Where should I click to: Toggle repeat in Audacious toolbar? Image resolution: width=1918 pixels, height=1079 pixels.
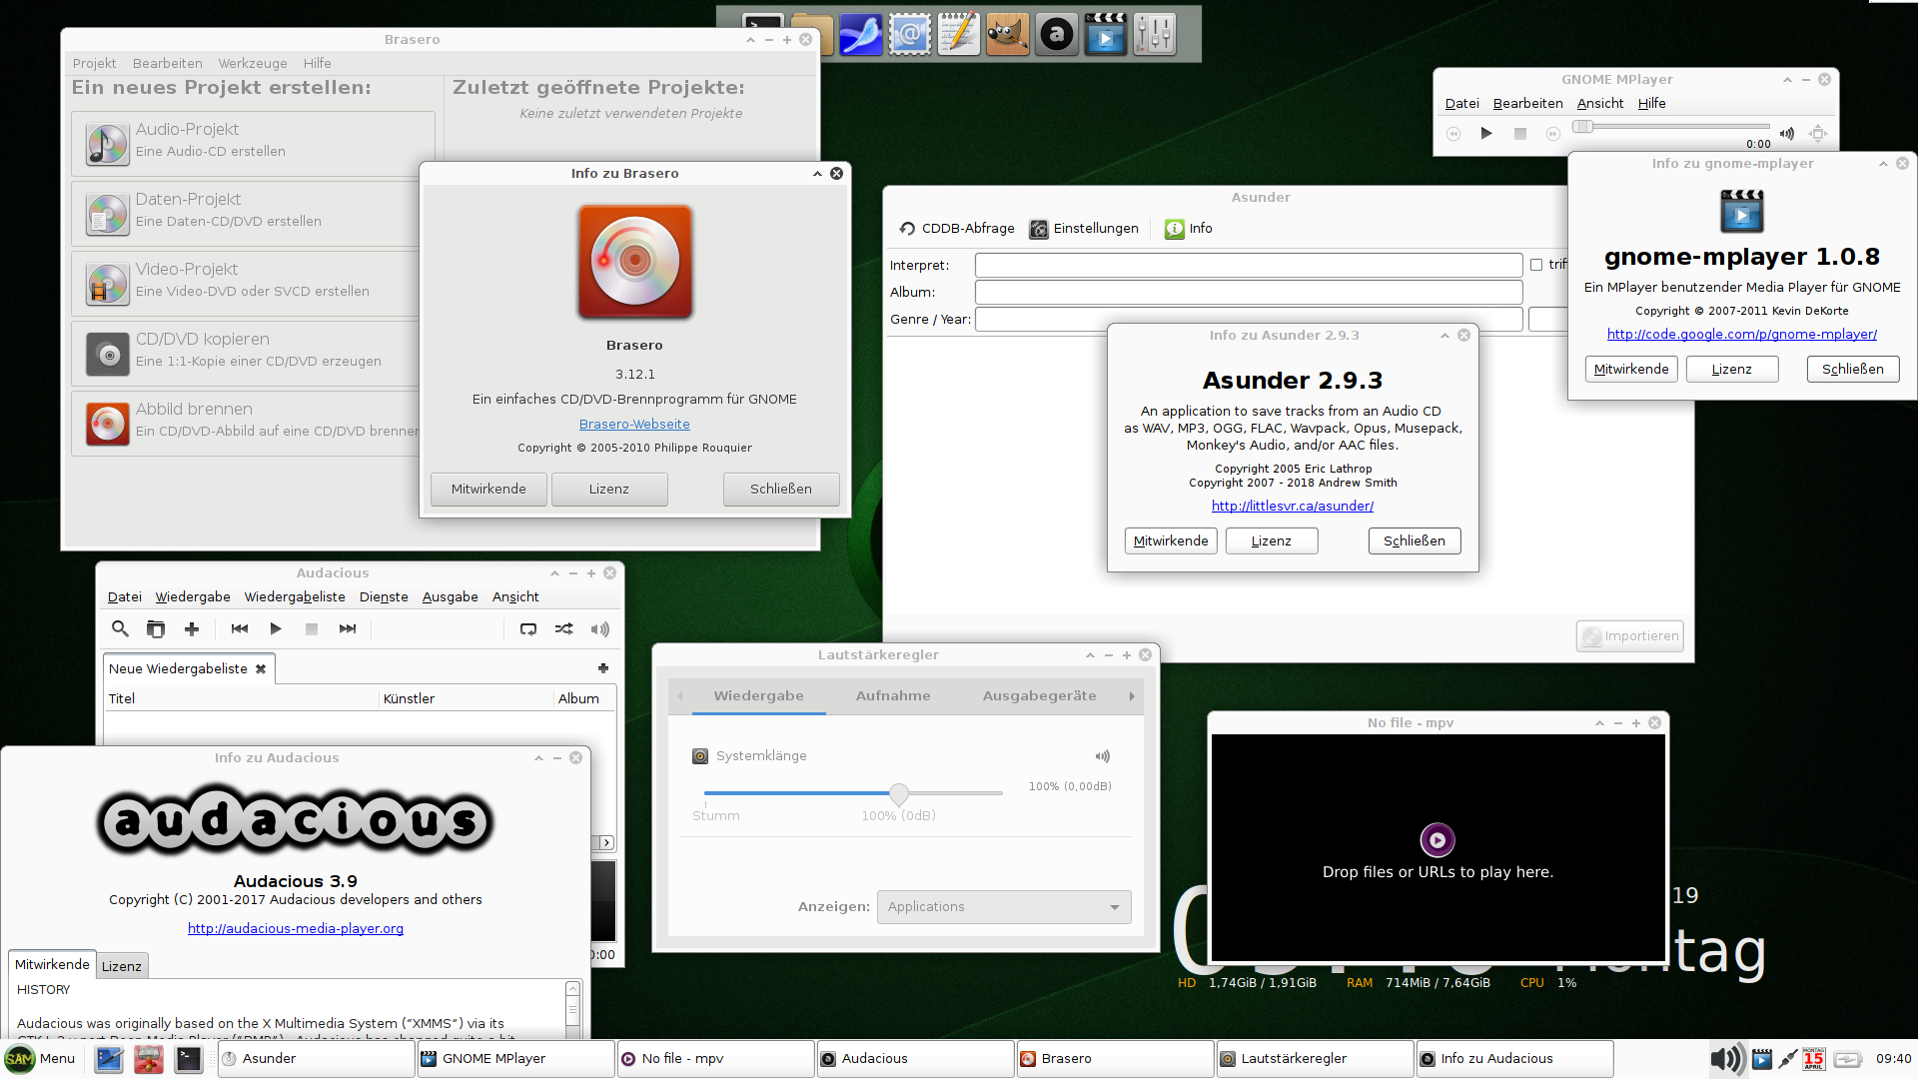point(528,629)
